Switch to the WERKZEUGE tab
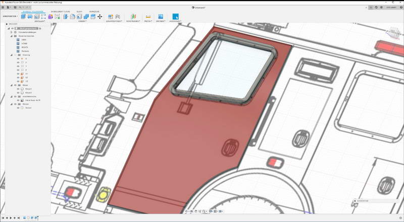Screen dimensions: 404x222 click(94, 12)
